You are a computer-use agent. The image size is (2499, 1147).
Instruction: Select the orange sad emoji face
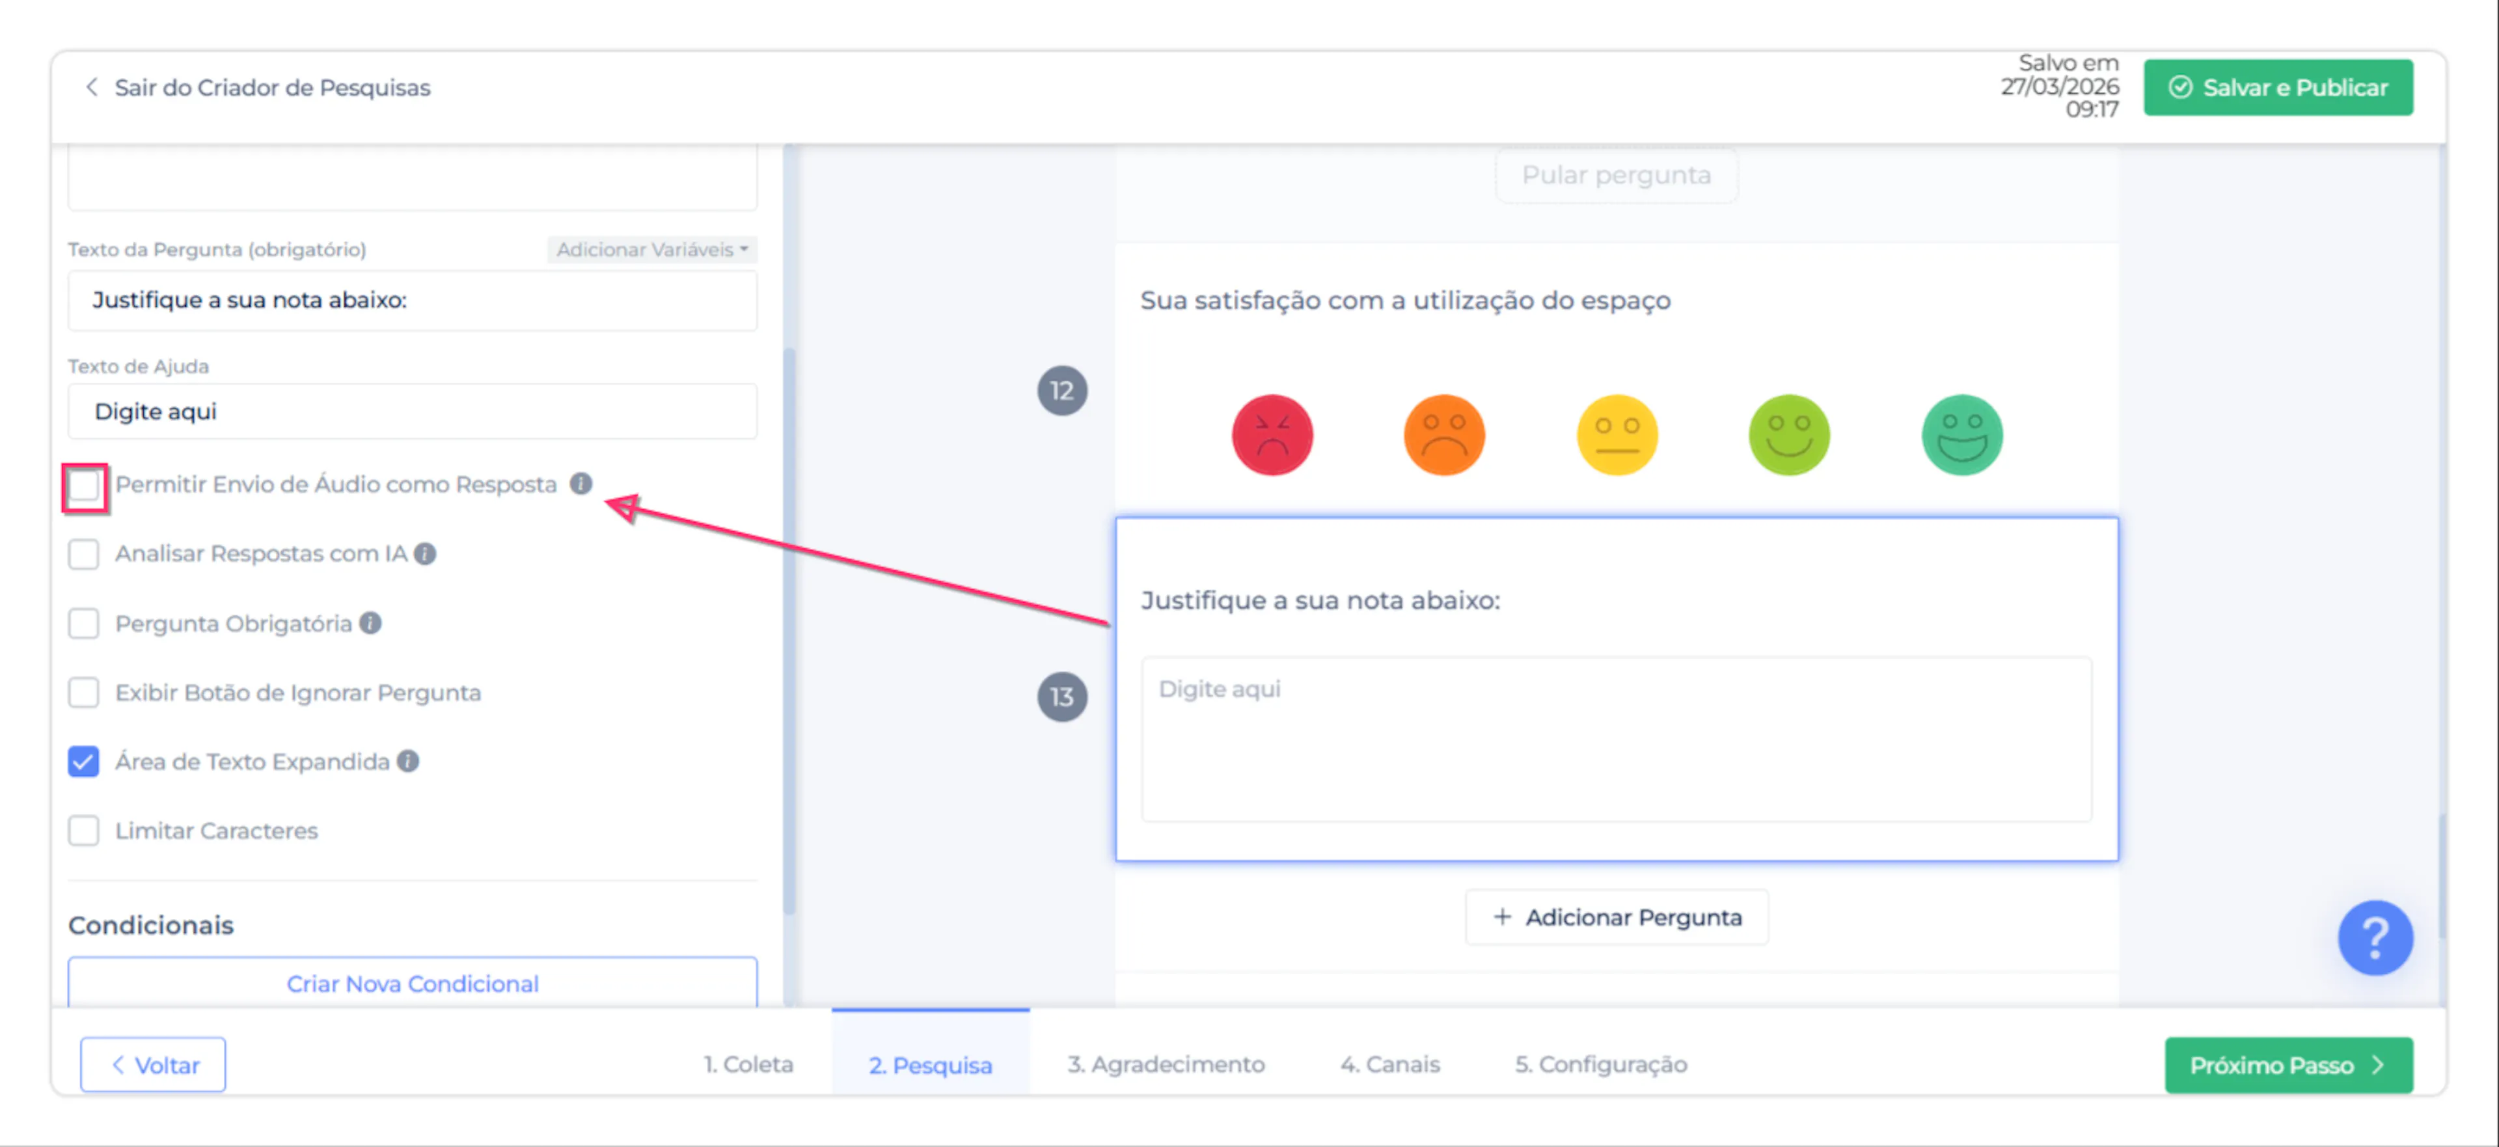(1443, 435)
